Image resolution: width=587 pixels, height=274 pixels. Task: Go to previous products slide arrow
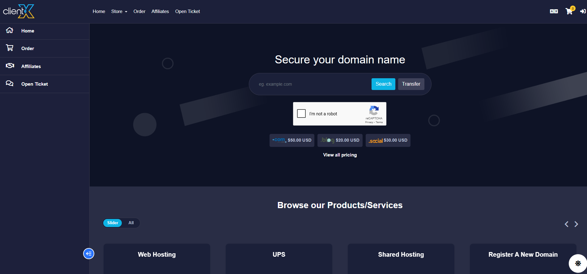566,224
